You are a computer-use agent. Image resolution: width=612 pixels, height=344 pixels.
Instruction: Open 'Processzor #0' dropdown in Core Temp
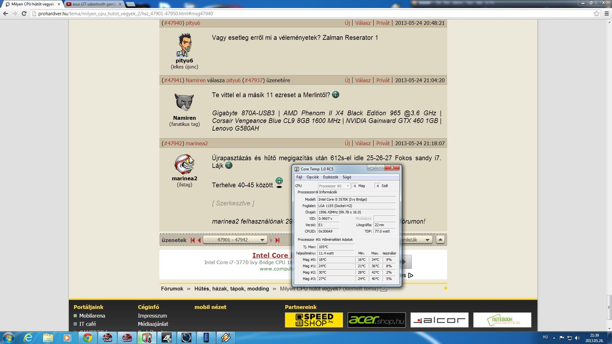click(334, 186)
